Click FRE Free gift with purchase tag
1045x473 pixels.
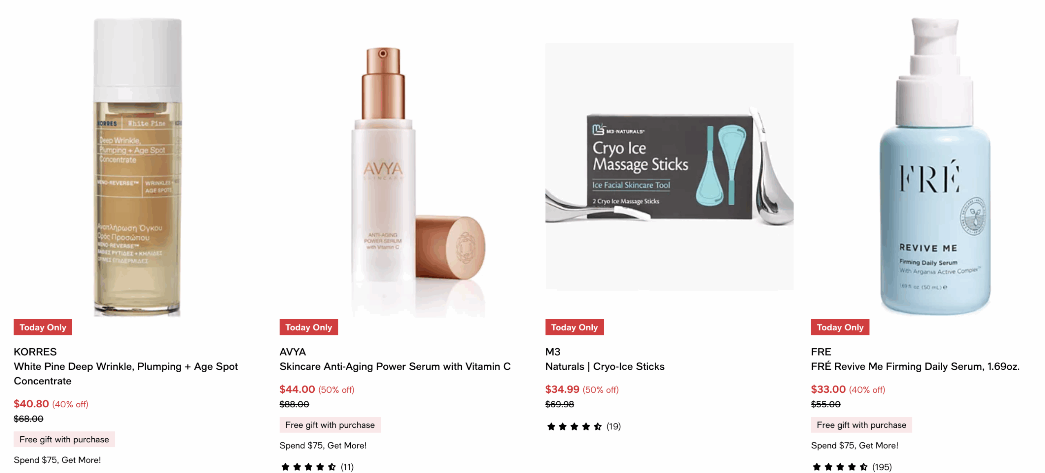click(x=861, y=424)
